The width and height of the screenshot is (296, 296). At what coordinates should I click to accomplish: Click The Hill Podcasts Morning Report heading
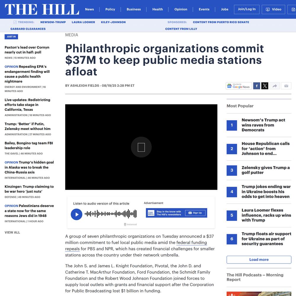(x=255, y=277)
